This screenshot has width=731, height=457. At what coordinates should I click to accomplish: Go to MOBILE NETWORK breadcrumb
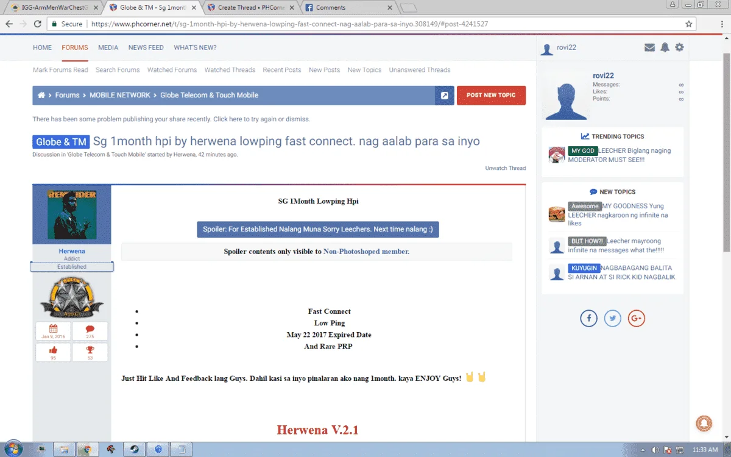click(120, 95)
